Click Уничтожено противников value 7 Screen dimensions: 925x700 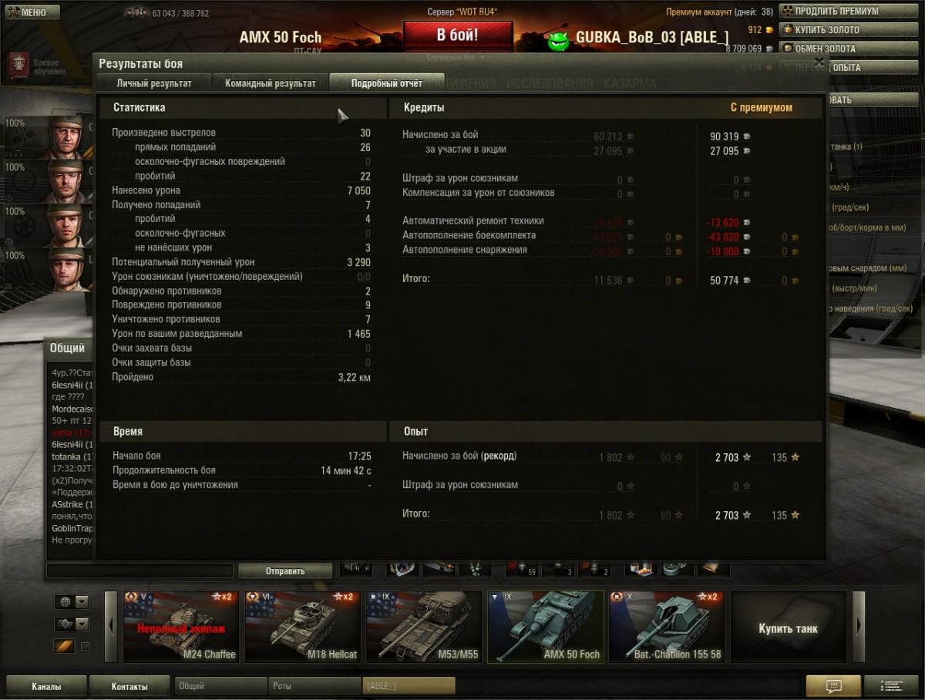tap(368, 319)
